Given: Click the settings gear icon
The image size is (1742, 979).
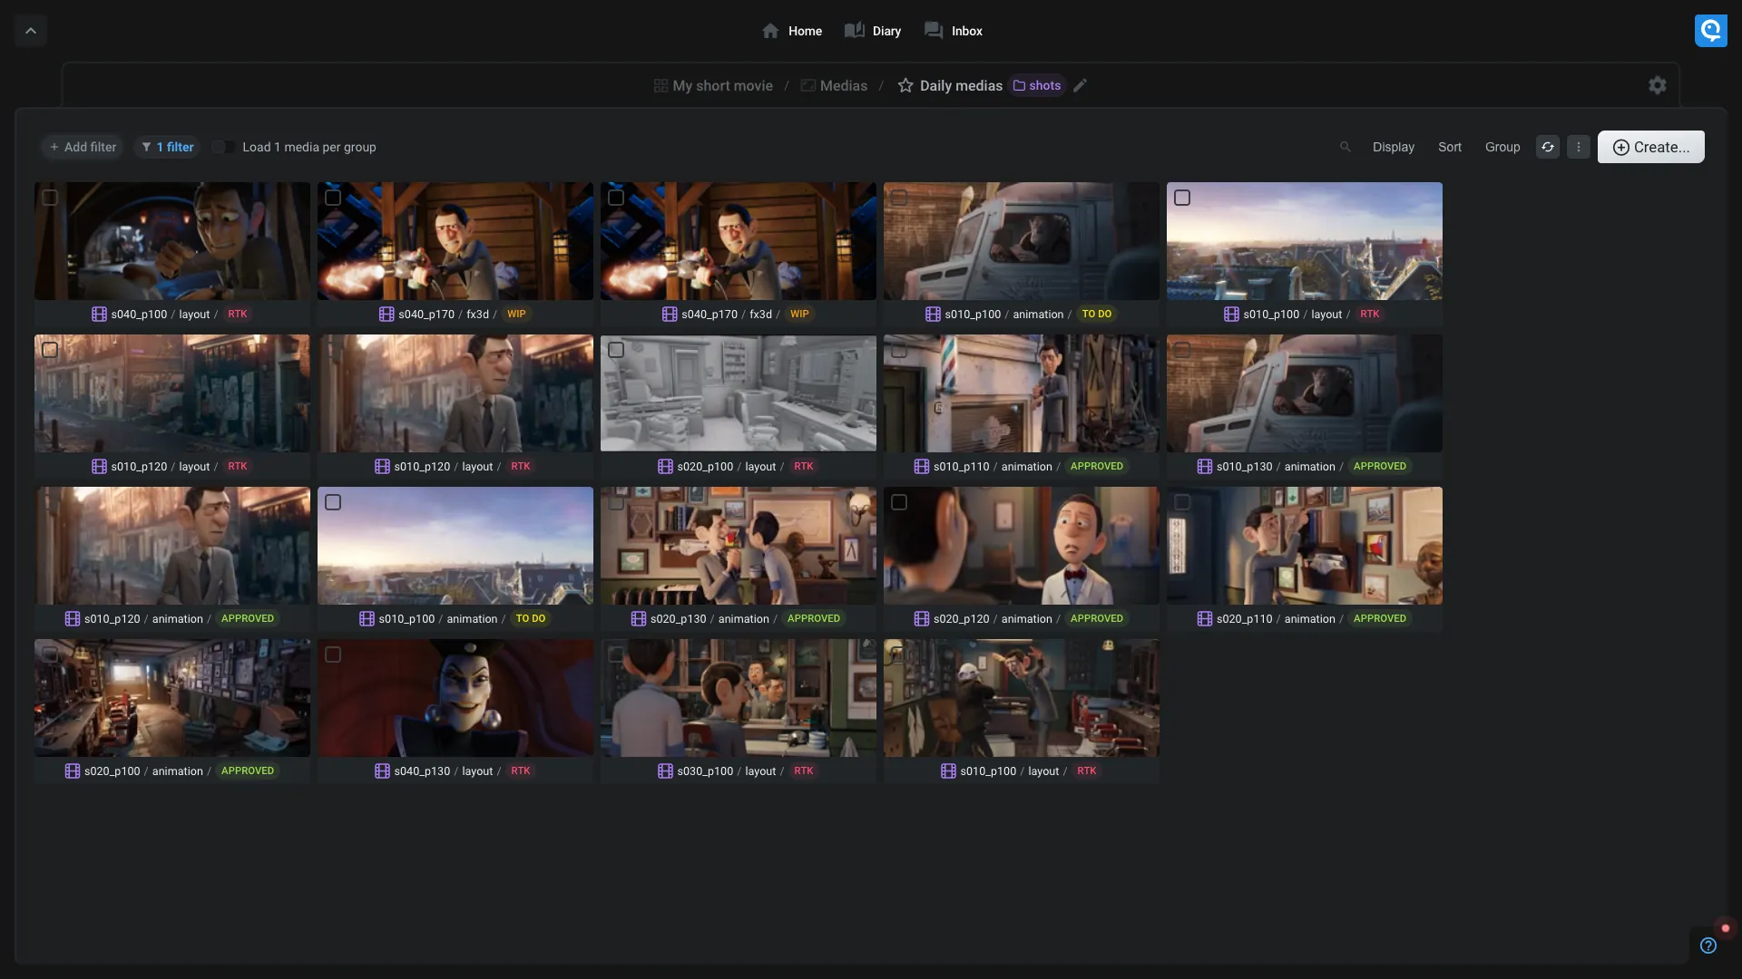Looking at the screenshot, I should click(1657, 85).
